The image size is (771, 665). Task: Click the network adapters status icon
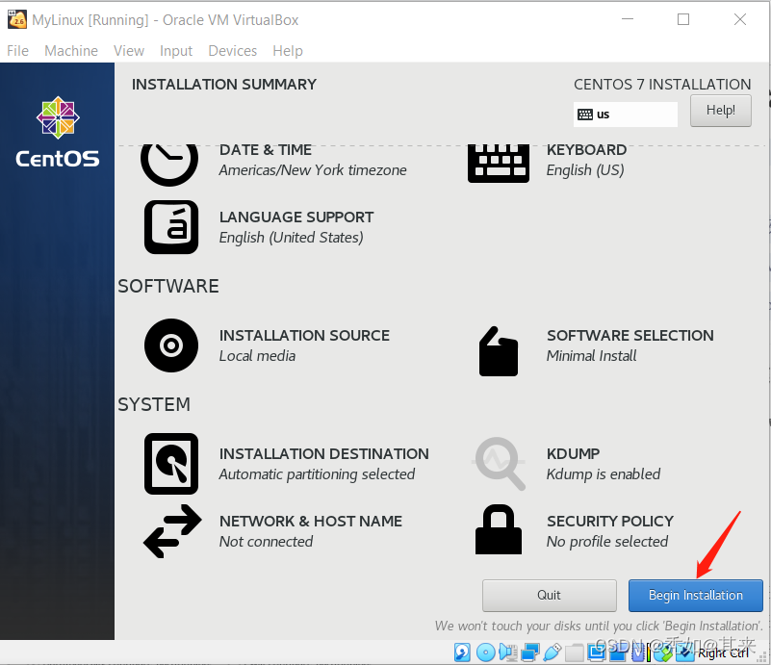click(530, 652)
